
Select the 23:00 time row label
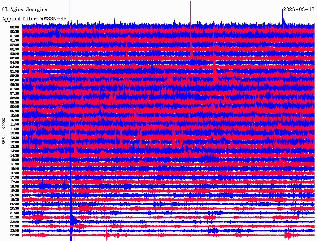click(15, 231)
